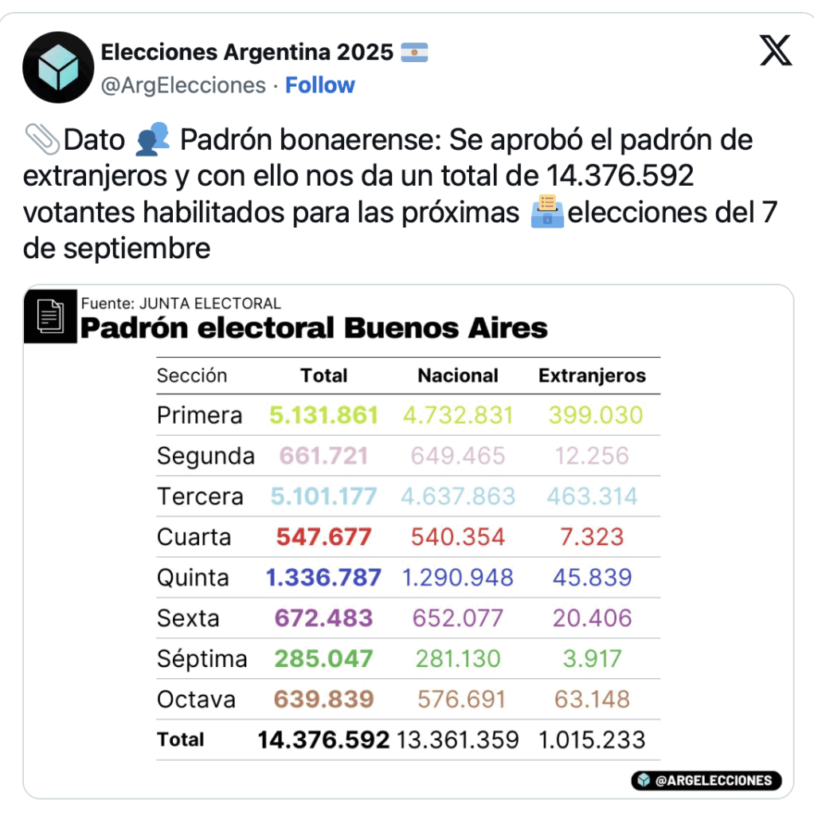Click the grand total 14.376.592 cell
Image resolution: width=814 pixels, height=816 pixels.
(323, 740)
